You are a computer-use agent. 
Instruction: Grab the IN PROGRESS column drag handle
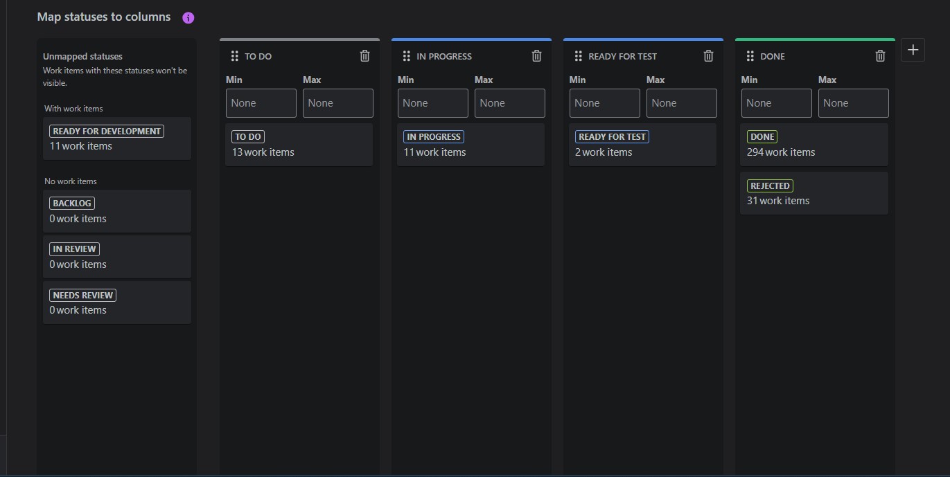[x=406, y=56]
